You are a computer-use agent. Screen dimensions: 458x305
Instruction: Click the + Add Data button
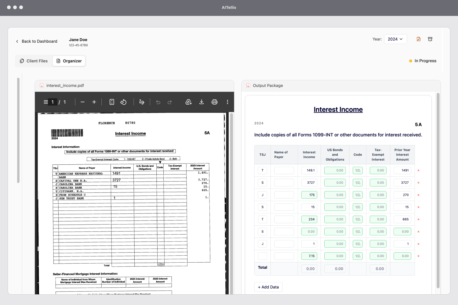(268, 287)
